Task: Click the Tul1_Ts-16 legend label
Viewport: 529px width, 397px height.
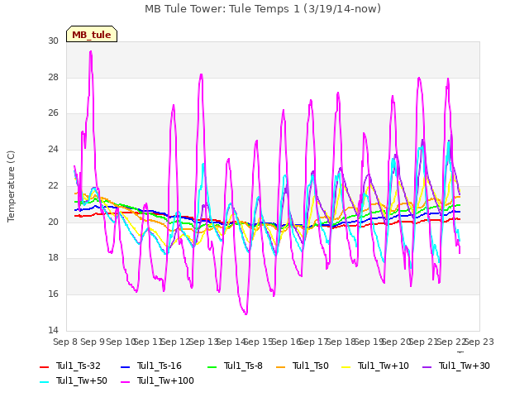Action: [x=160, y=366]
